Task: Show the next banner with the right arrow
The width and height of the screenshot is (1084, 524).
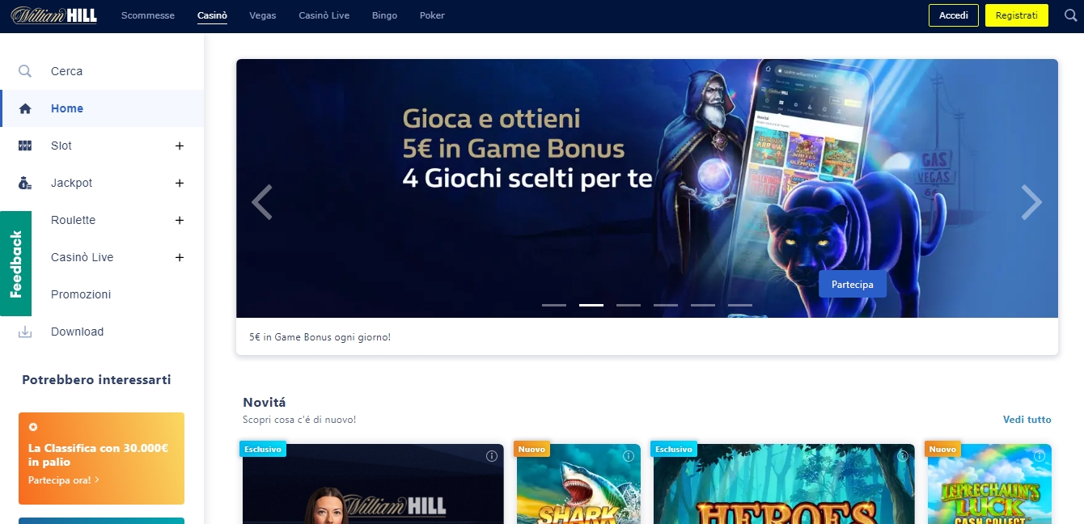Action: coord(1031,202)
